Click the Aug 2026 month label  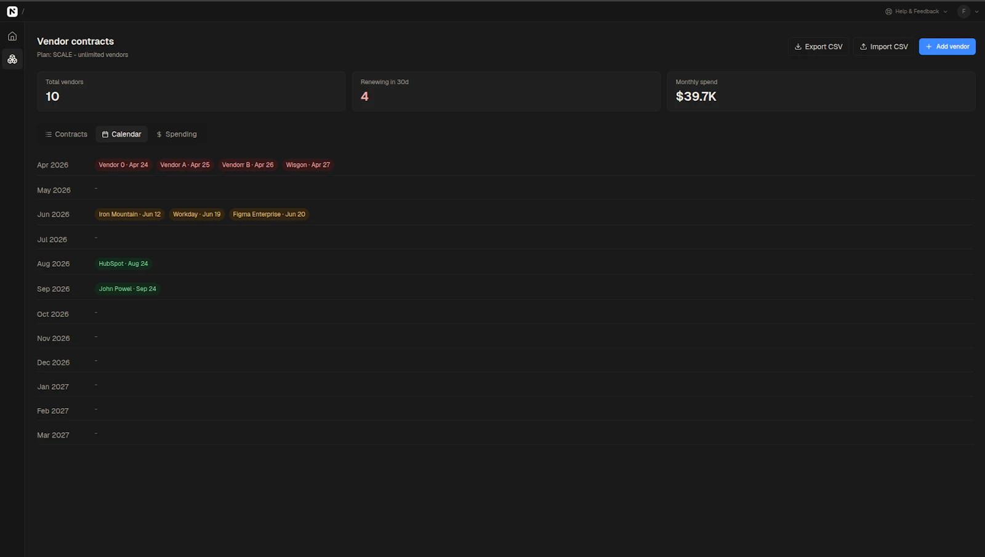point(53,263)
